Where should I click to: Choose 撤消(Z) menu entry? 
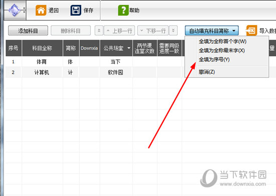coord(207,72)
